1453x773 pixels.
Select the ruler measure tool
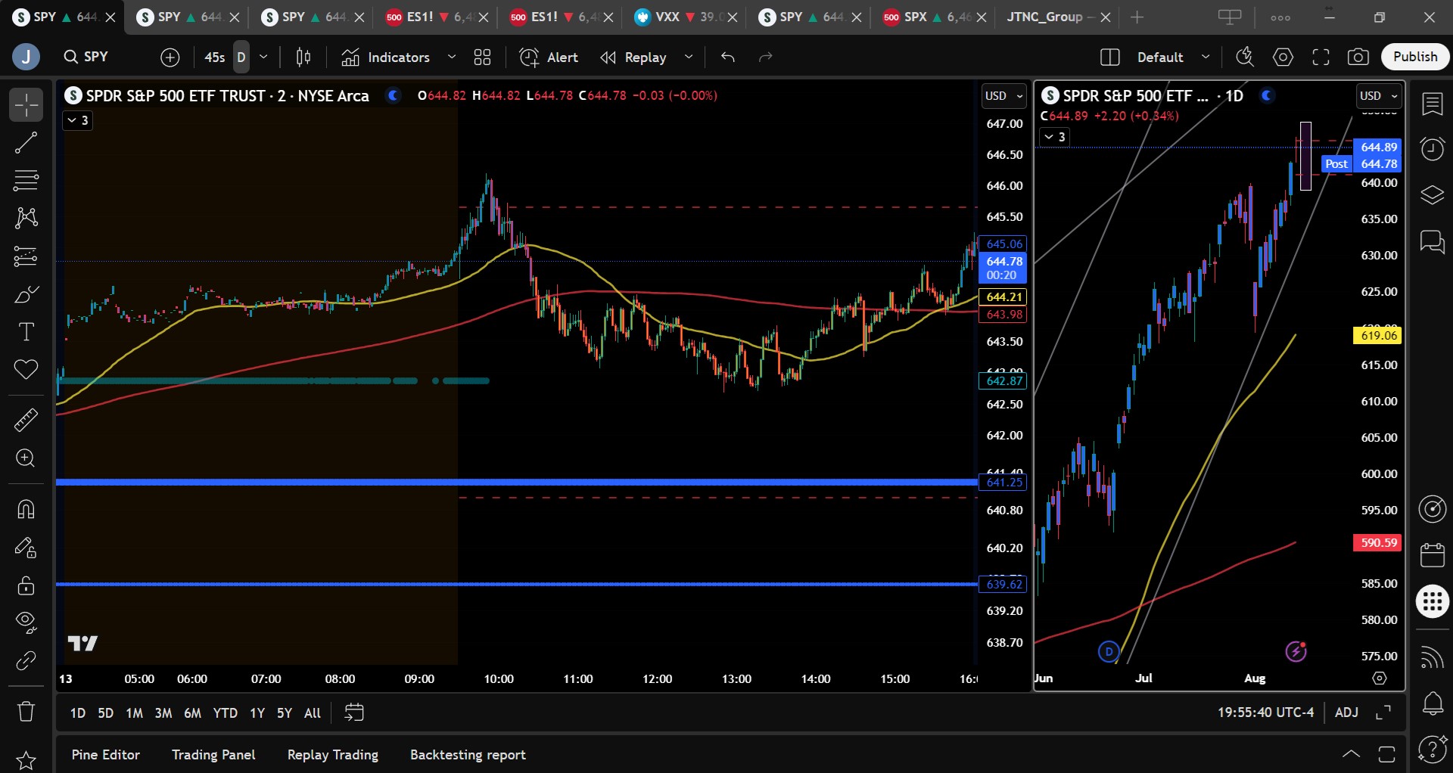(26, 420)
